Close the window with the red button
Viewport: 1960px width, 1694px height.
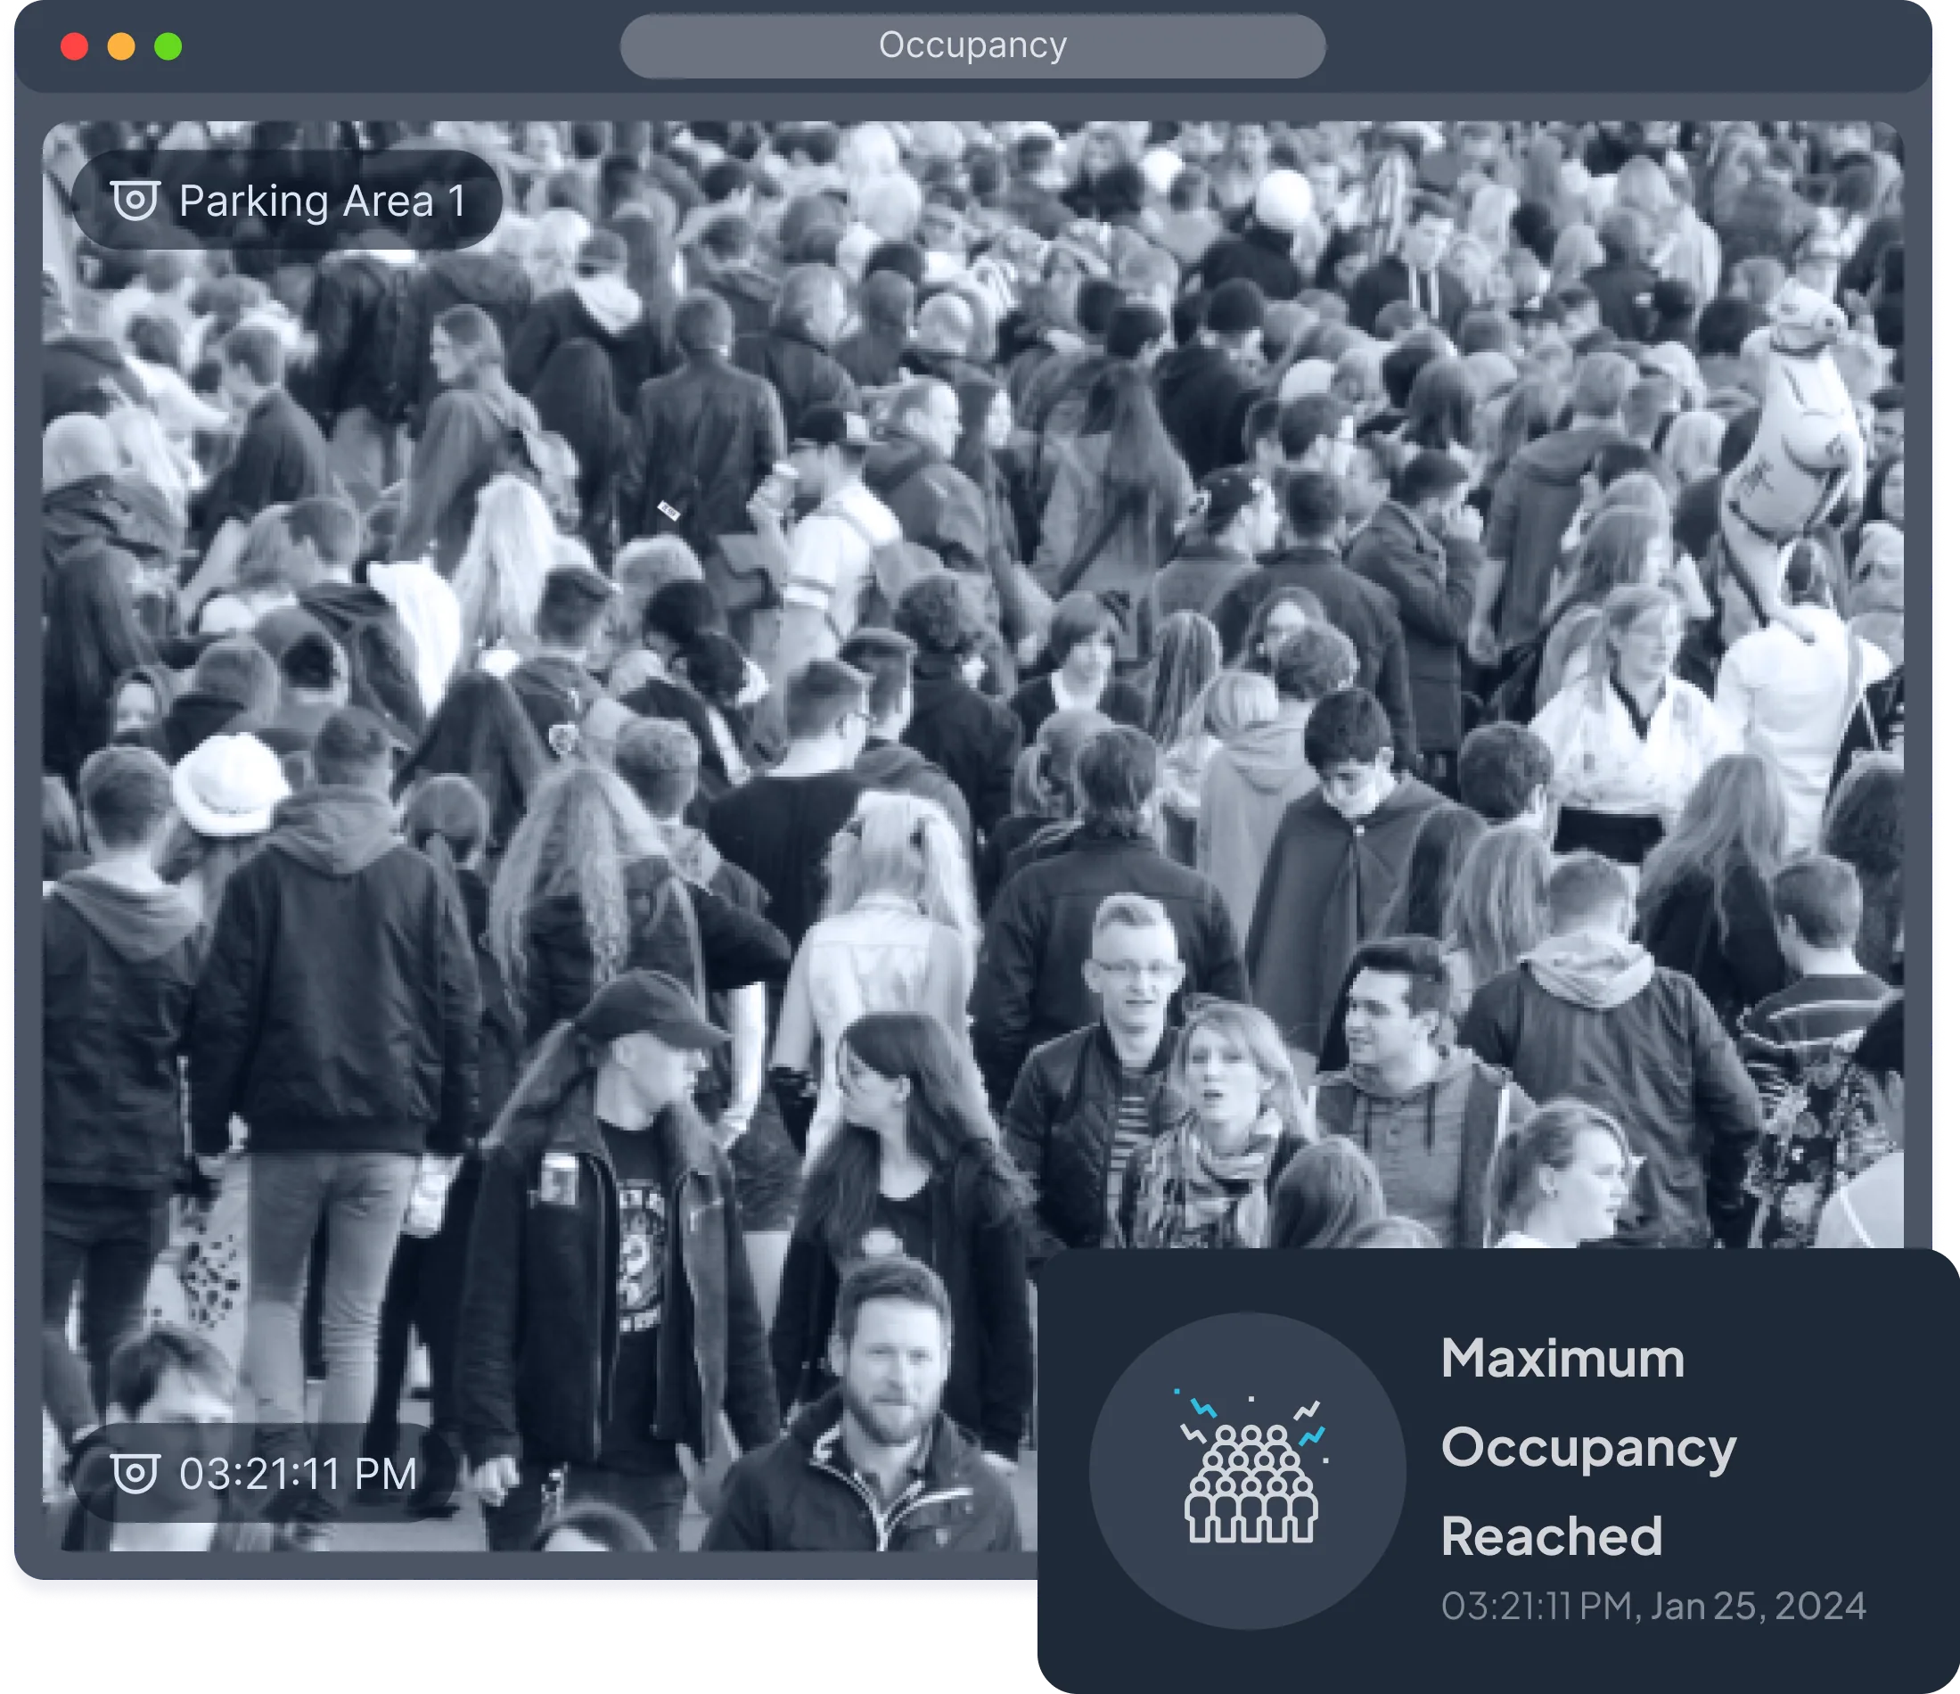click(75, 46)
